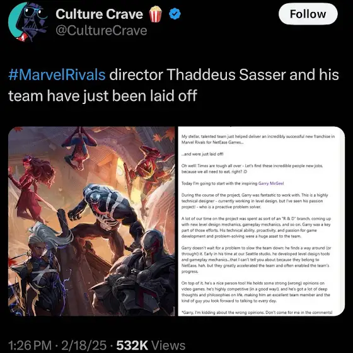Select upside-down Spider-Man in the artwork
The height and width of the screenshot is (353, 353).
coord(79,149)
